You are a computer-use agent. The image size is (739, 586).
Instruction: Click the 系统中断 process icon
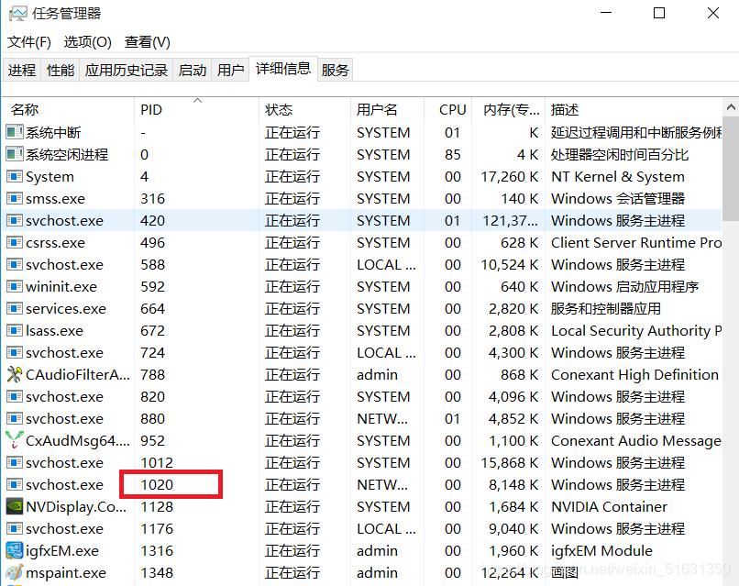pyautogui.click(x=15, y=132)
